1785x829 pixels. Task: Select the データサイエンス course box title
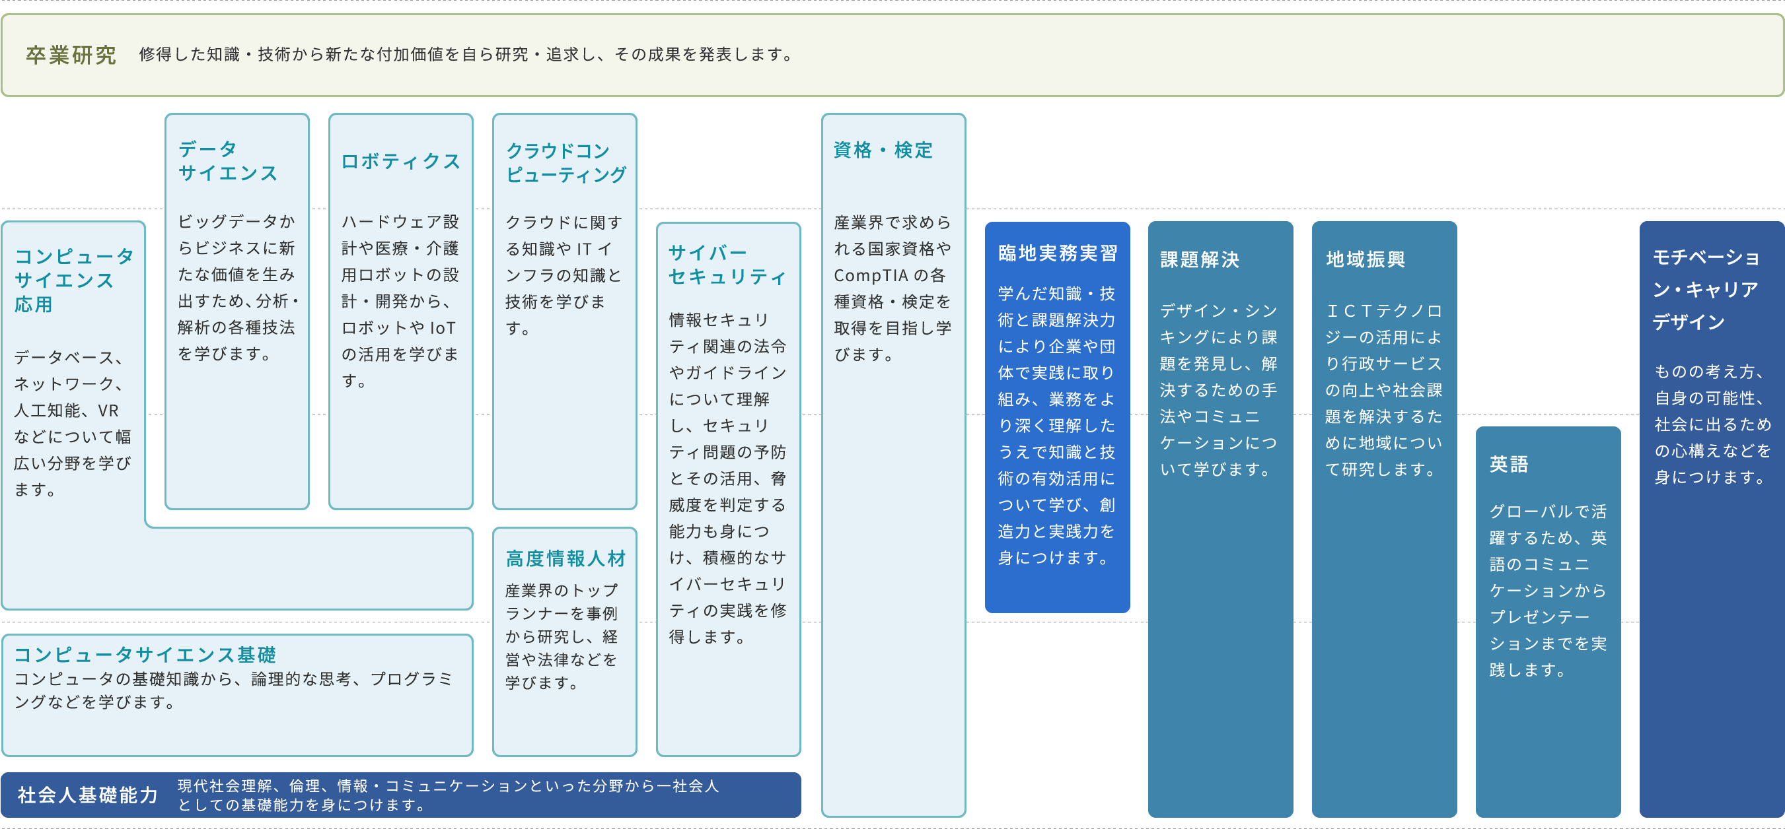(x=227, y=160)
